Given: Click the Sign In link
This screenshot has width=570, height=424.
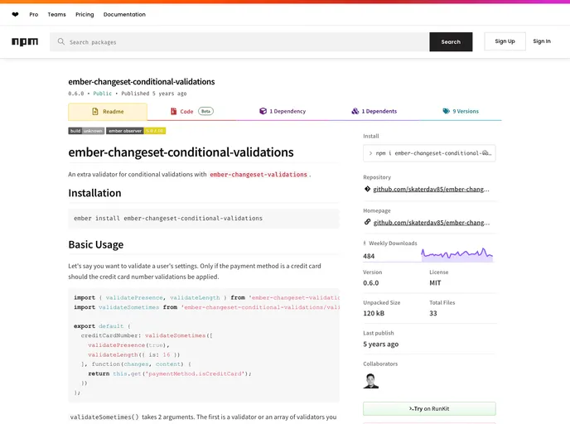Looking at the screenshot, I should 542,41.
